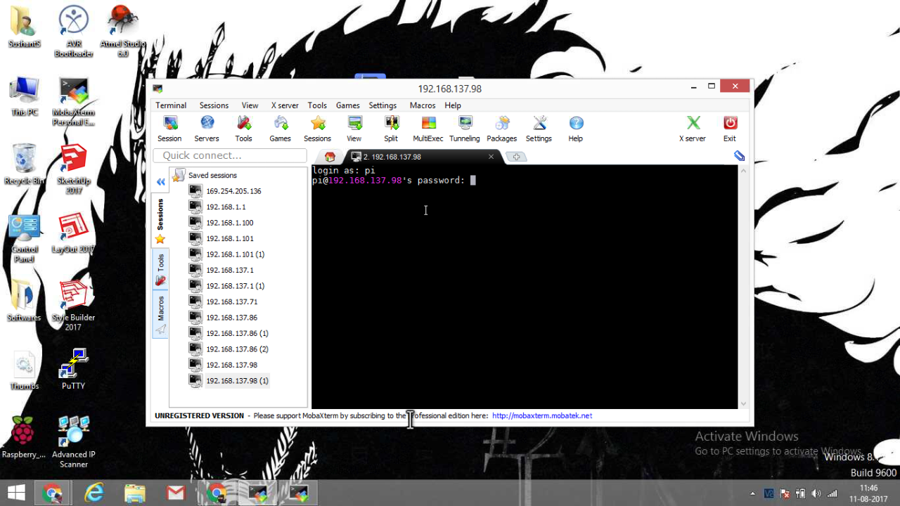Launch Games from the toolbar

(280, 129)
